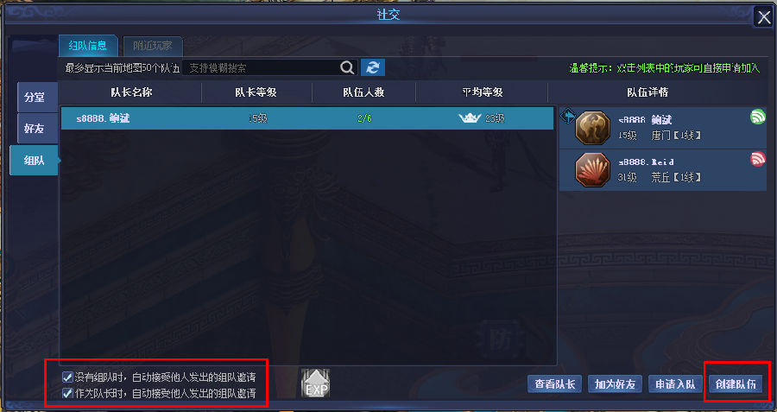Click the 加为好友 button
Screen dimensions: 777x412
(x=615, y=383)
